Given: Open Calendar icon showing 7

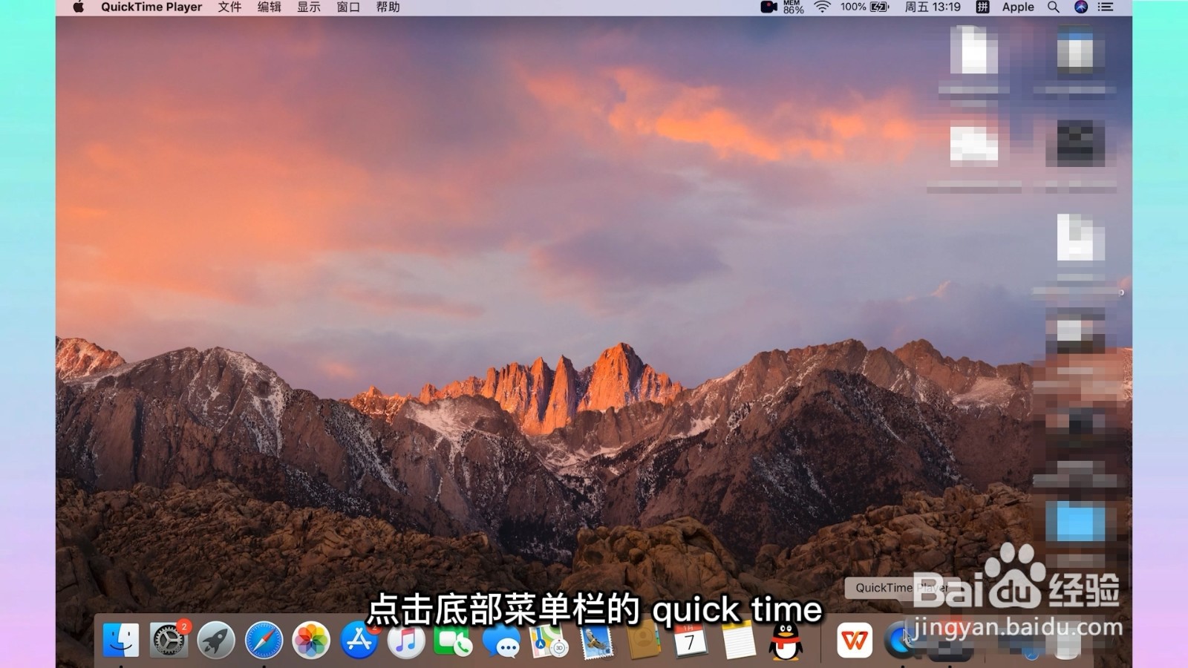Looking at the screenshot, I should (691, 640).
